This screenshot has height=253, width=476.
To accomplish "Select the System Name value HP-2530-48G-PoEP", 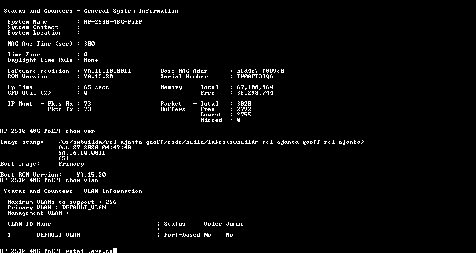I will (x=113, y=22).
